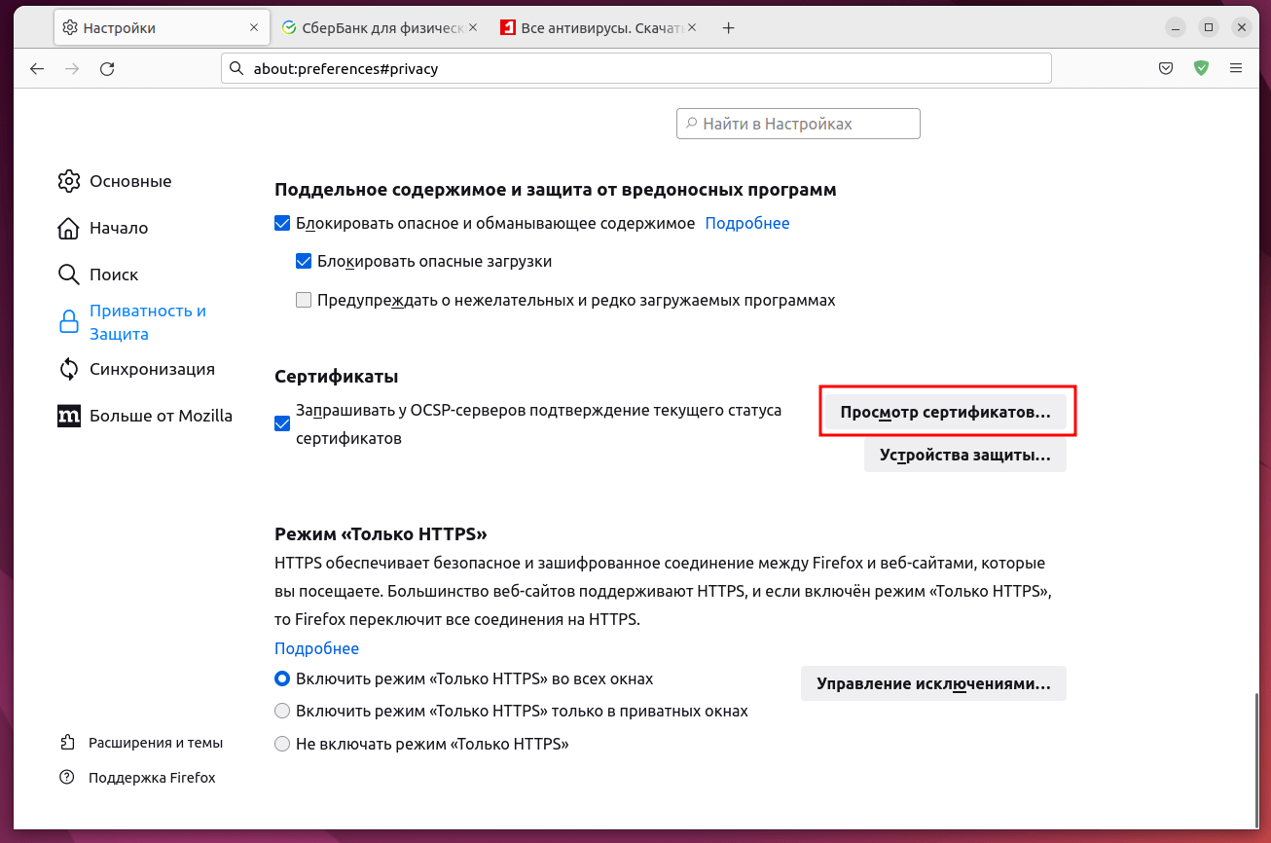Click the Просмотр сертификатов button
This screenshot has height=843, width=1271.
945,413
